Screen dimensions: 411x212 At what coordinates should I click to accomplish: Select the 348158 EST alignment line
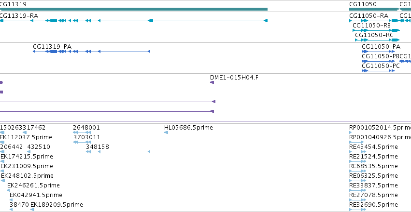pos(118,152)
